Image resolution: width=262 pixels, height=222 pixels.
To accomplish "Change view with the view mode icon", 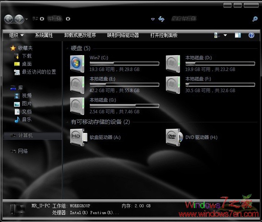I will tap(217, 35).
